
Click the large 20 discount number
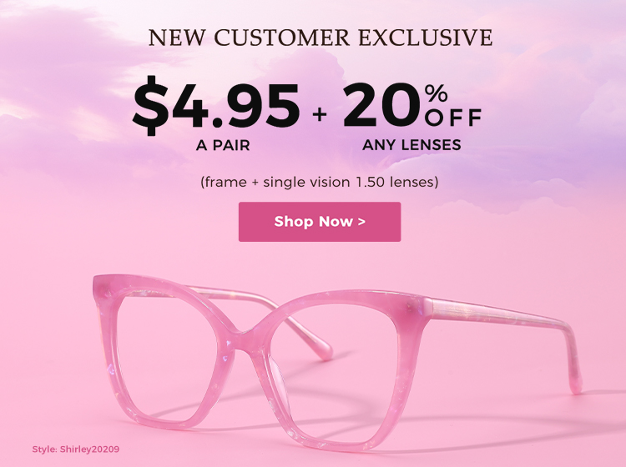(x=381, y=105)
